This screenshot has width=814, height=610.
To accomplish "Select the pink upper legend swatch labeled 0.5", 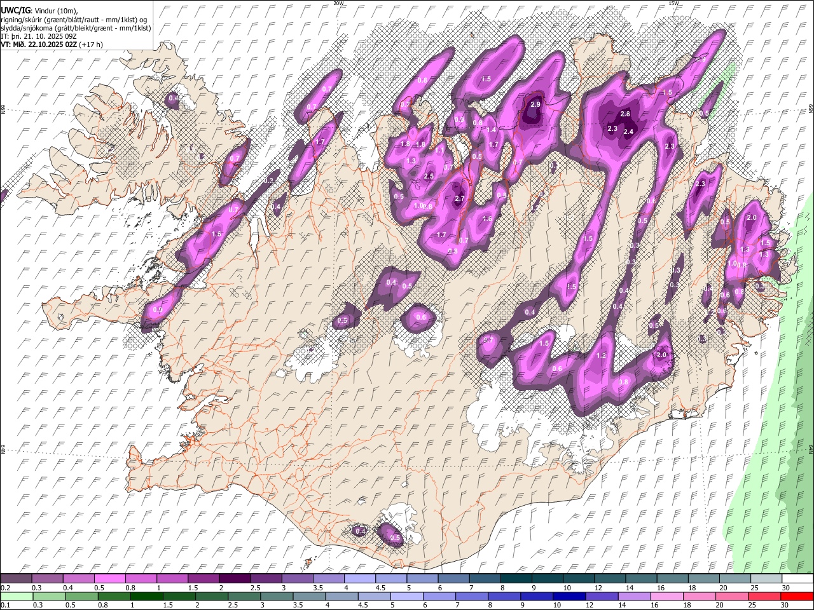I will click(109, 579).
